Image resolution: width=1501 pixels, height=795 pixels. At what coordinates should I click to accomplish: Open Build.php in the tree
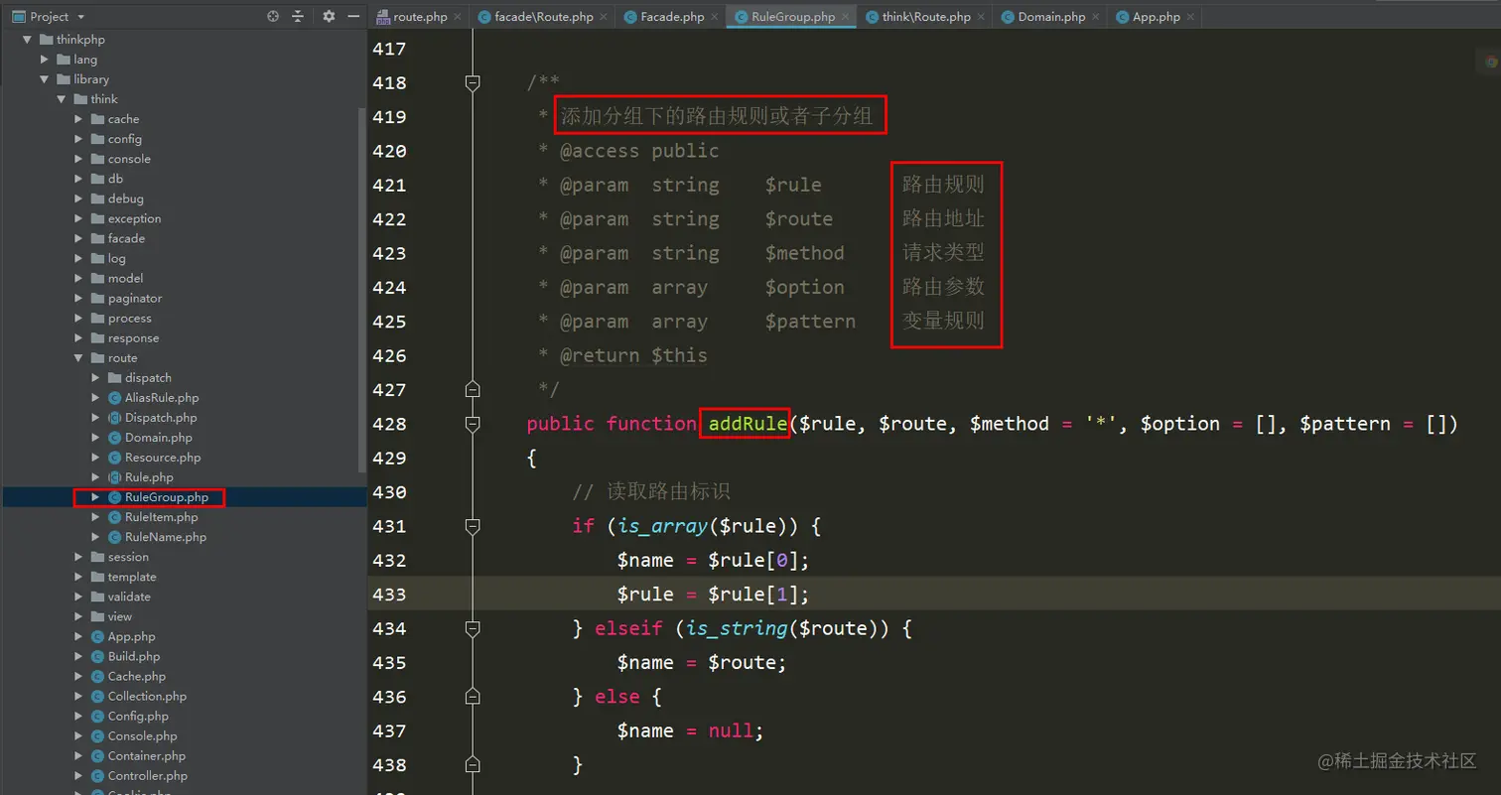click(134, 656)
